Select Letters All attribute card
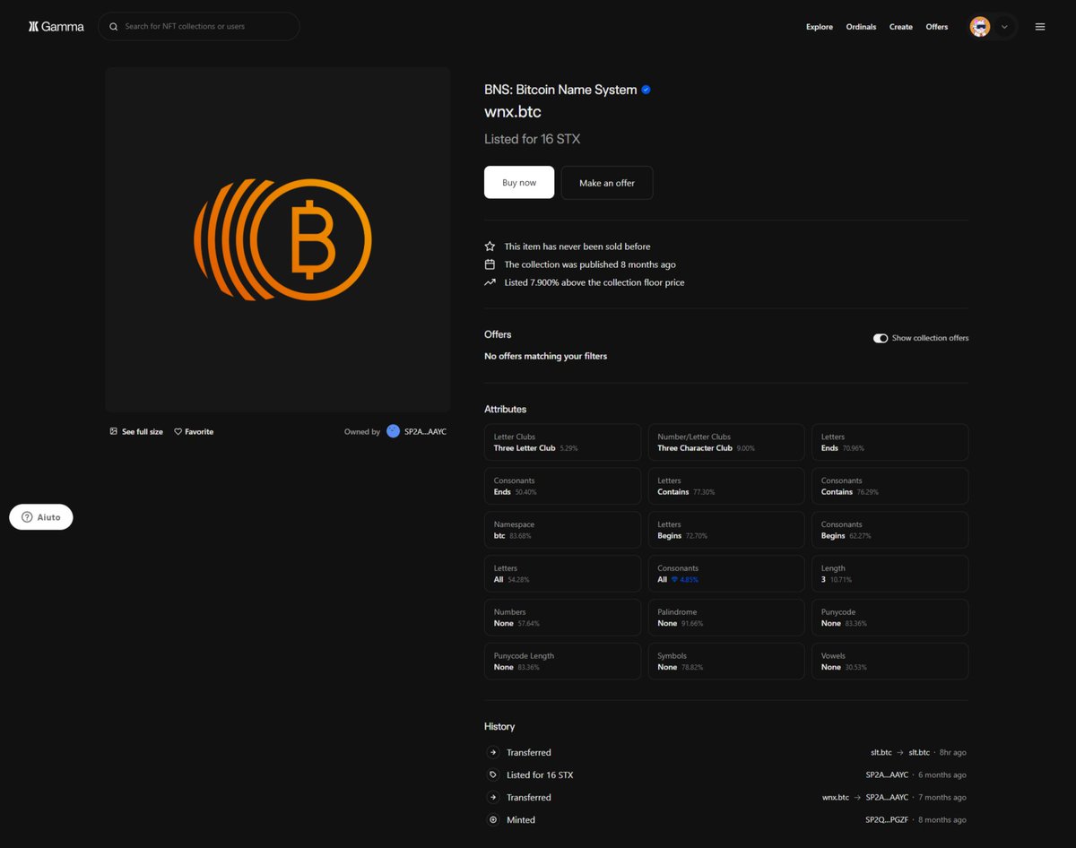The height and width of the screenshot is (848, 1076). click(562, 574)
